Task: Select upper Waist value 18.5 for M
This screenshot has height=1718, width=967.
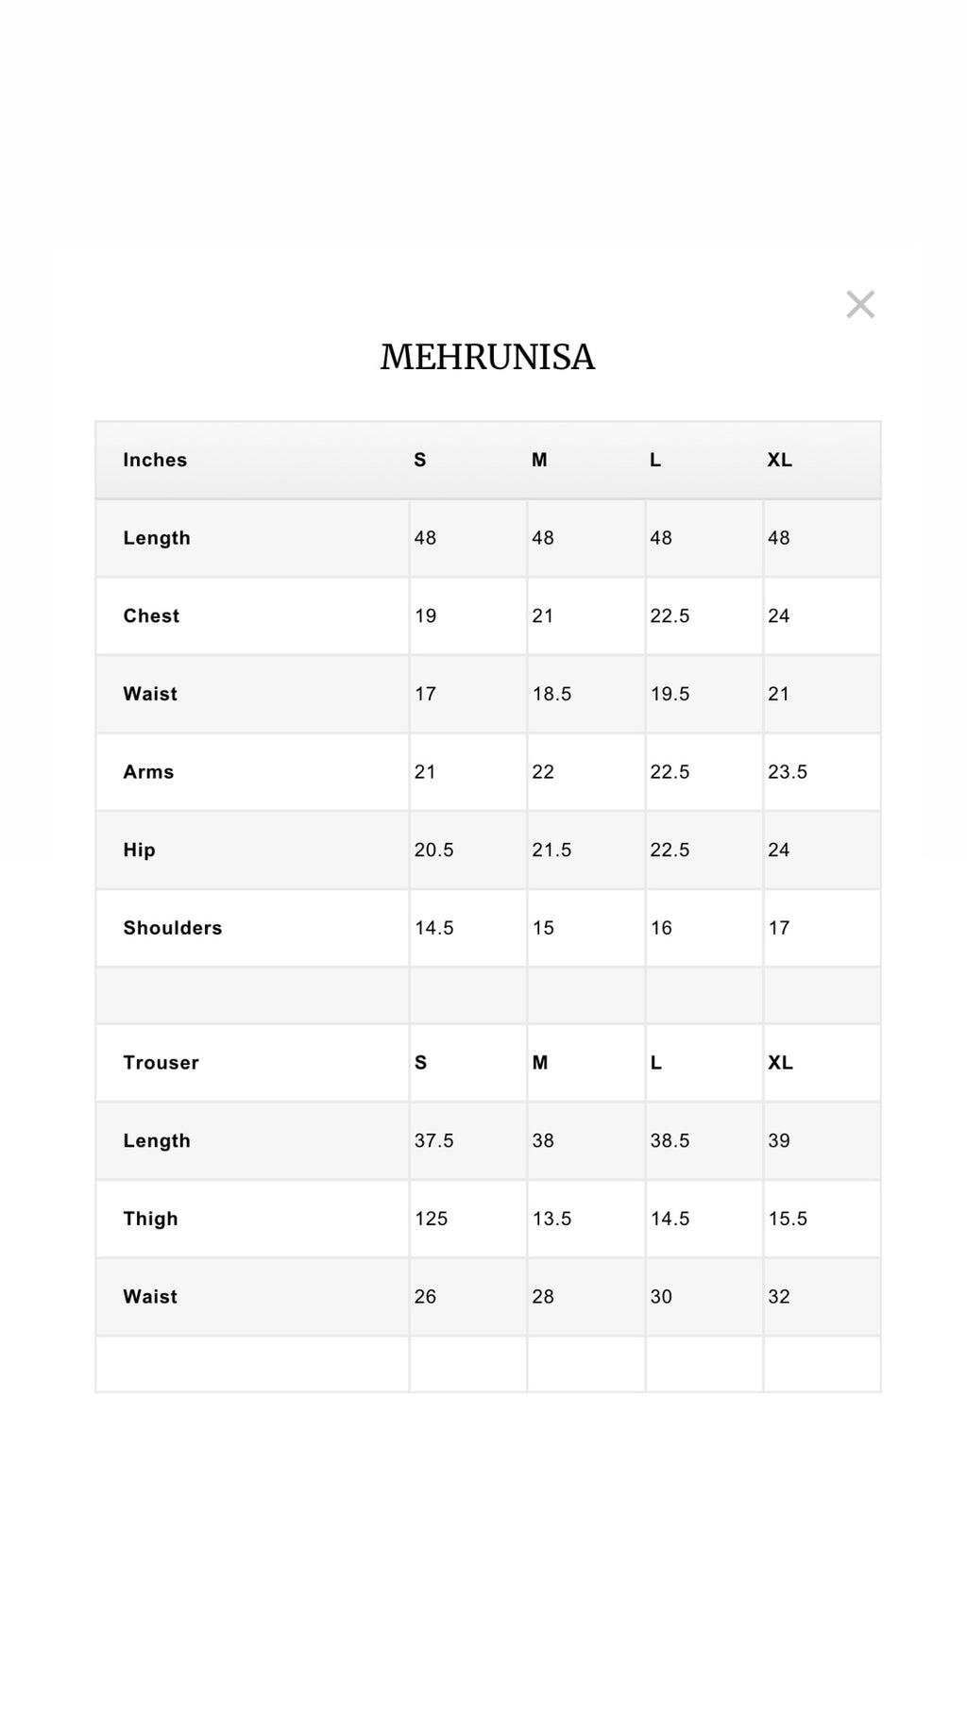Action: tap(551, 694)
